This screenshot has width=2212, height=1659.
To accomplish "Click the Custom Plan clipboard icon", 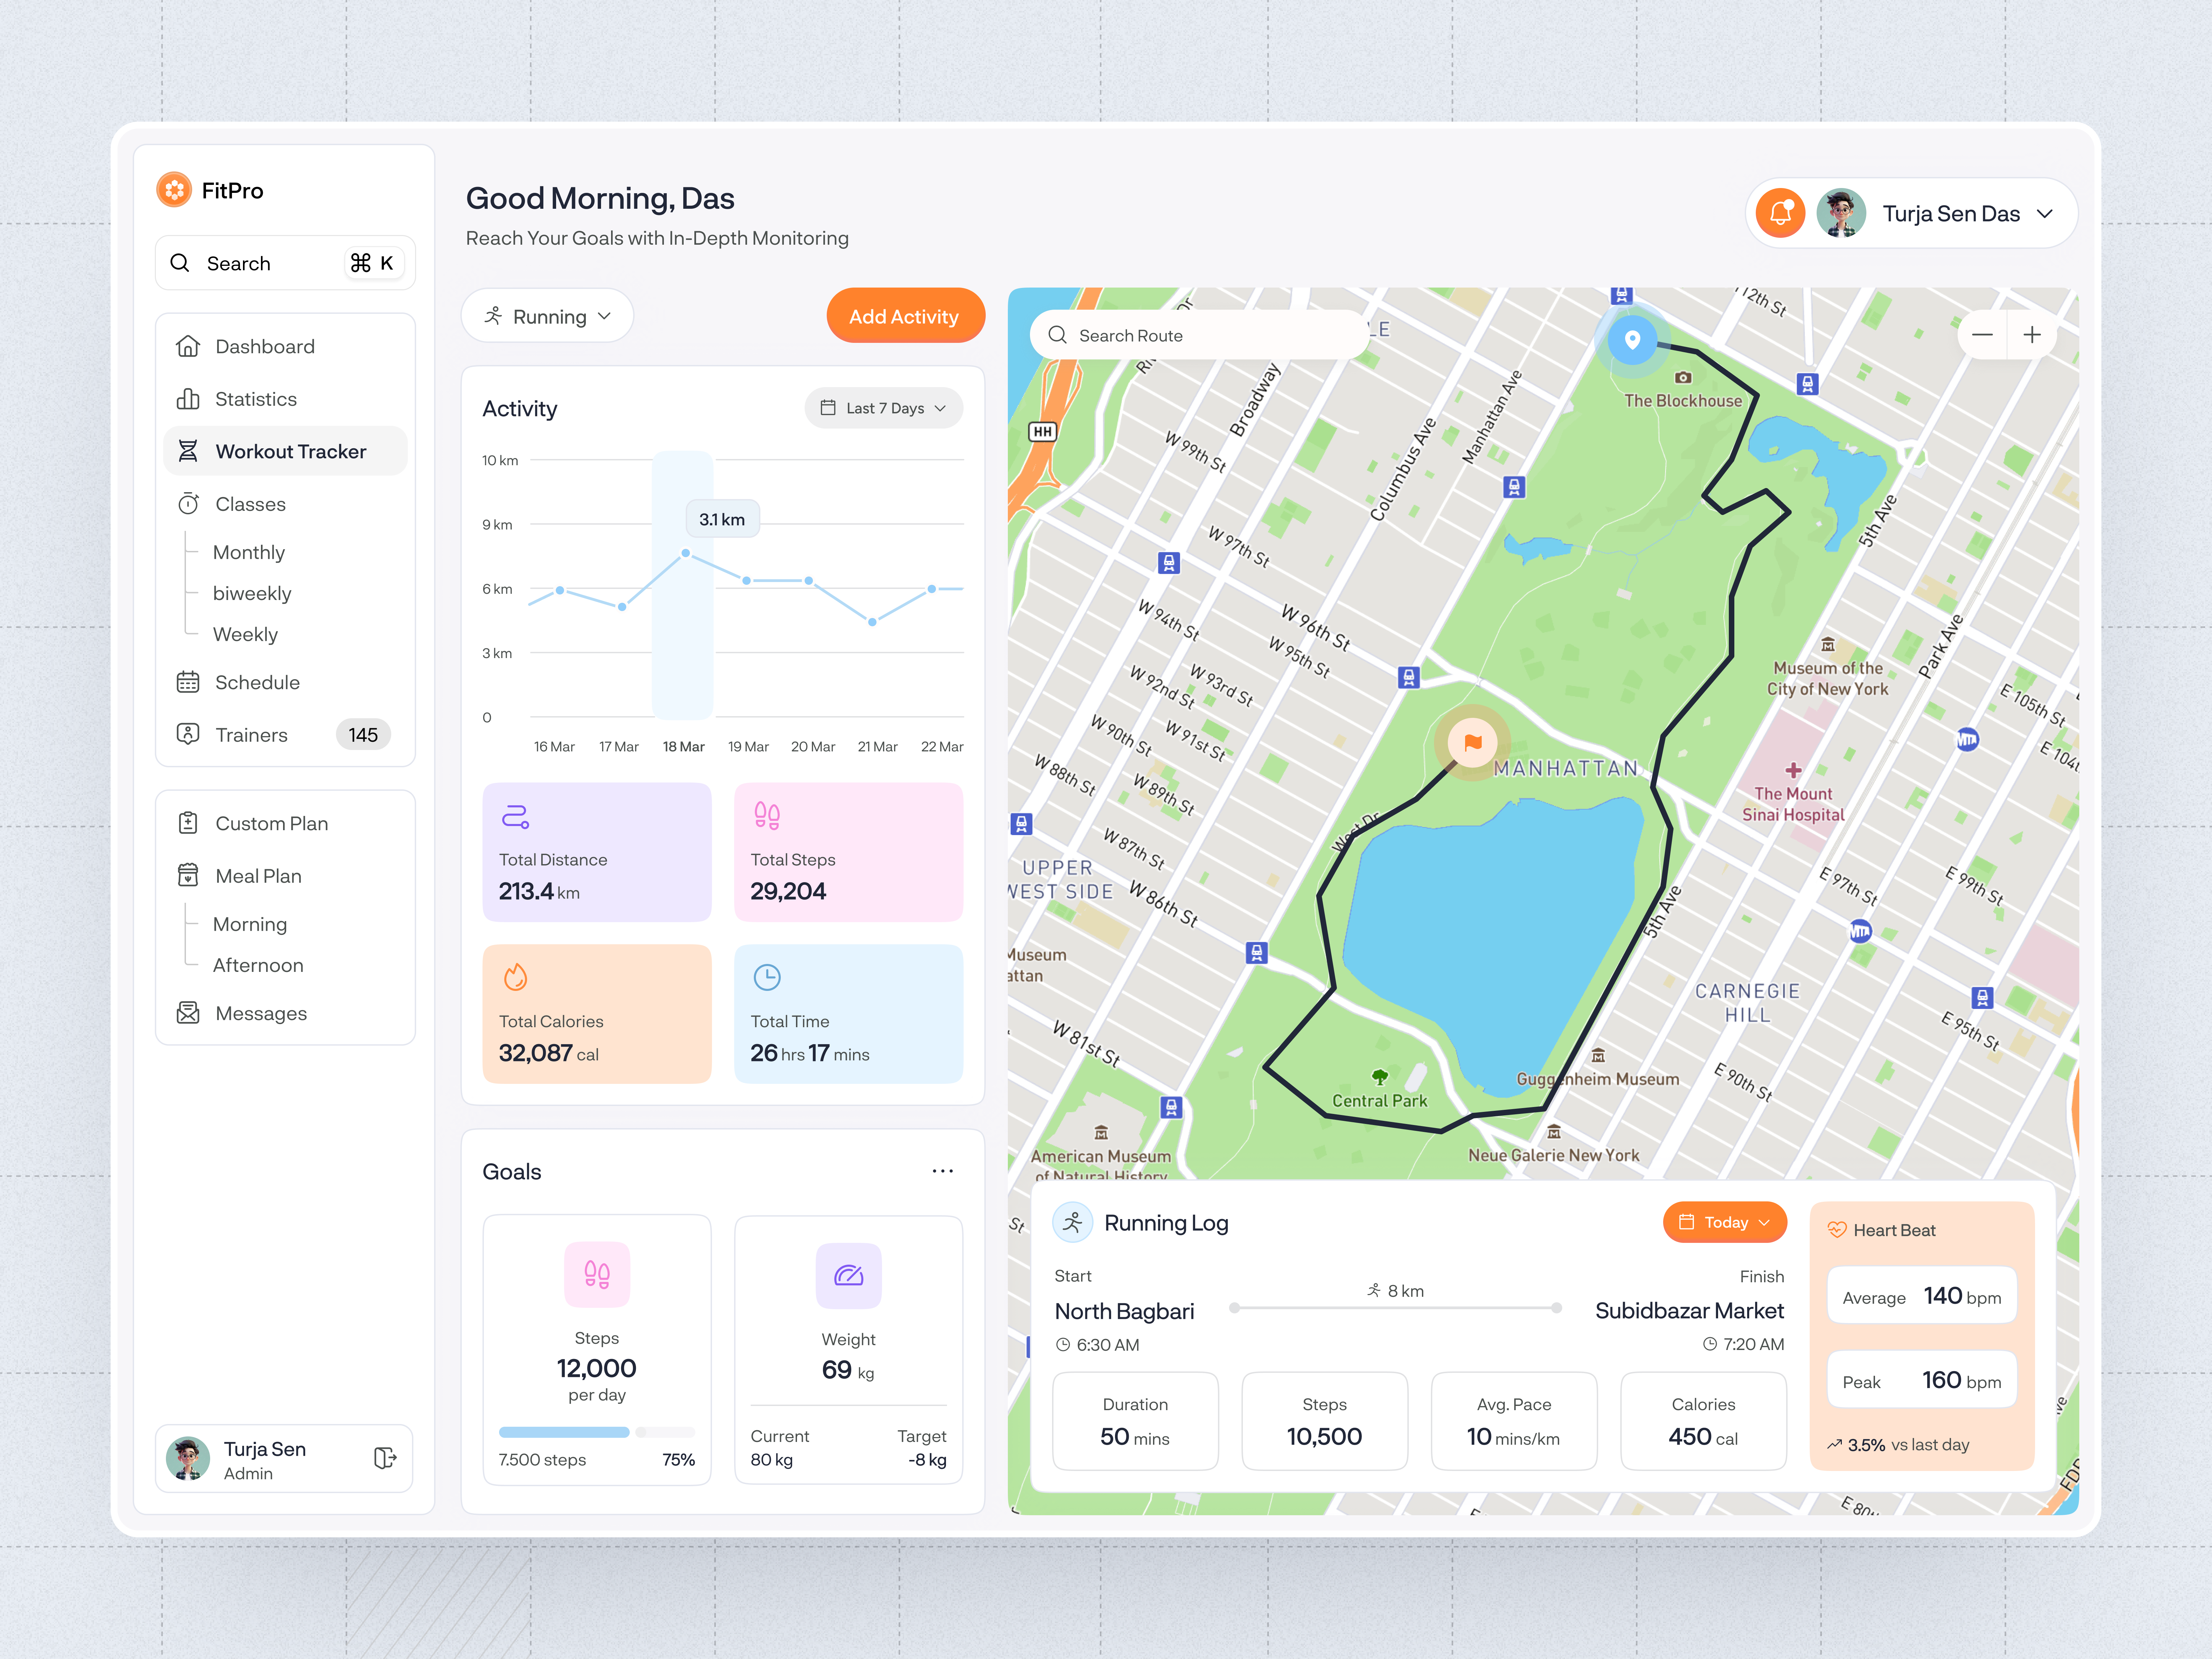I will (188, 823).
